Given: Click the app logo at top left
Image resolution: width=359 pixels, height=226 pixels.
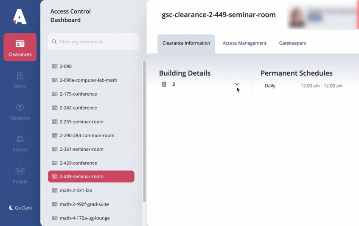Looking at the screenshot, I should 20,17.
